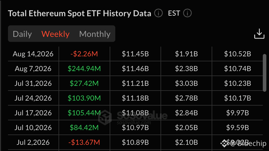Click the $11.45B cumulative value cell
The image size is (269, 151).
(x=135, y=54)
